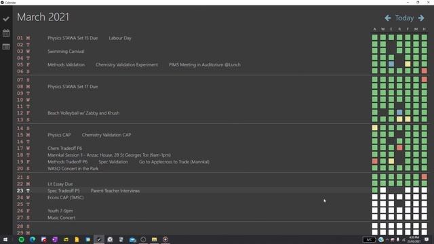Screen dimensions: 434x244
Task: Toggle red H habit square on 06 S
Action: [425, 70]
